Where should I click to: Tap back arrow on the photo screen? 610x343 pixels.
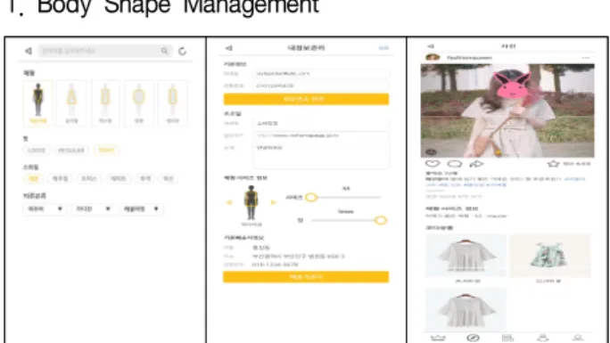pos(431,46)
